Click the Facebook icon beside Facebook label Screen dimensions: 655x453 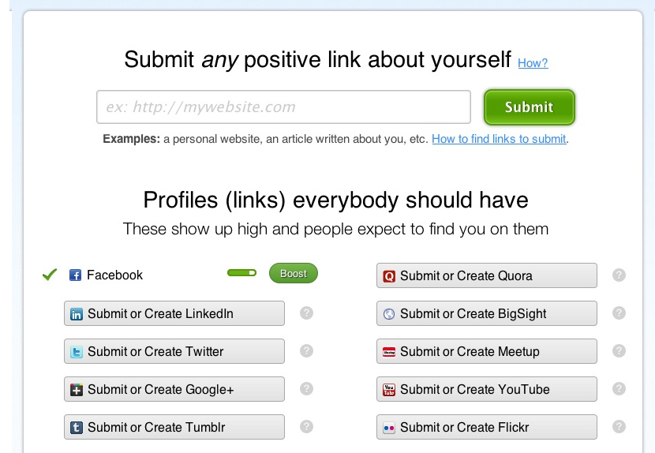coord(76,275)
